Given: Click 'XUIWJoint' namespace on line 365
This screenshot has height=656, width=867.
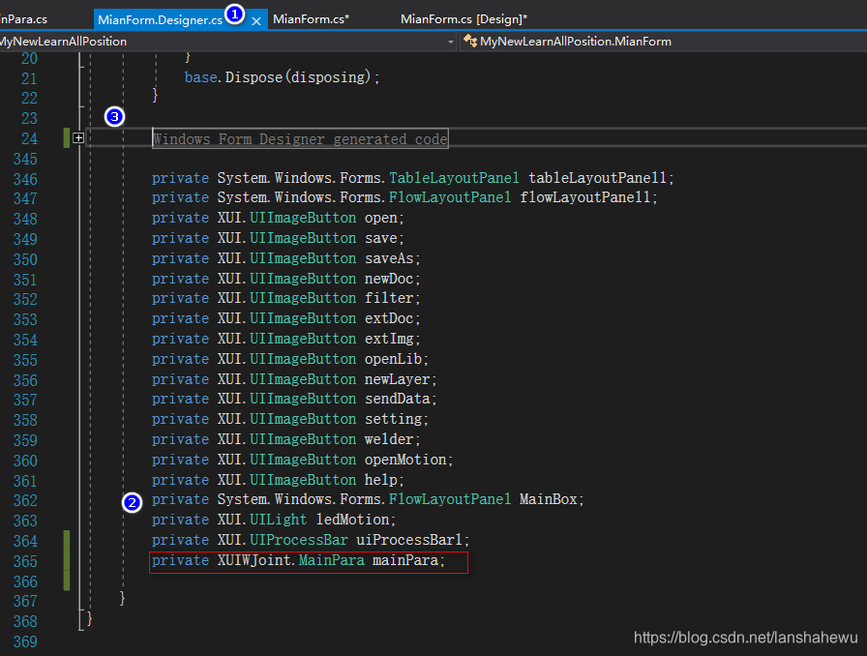Looking at the screenshot, I should 254,560.
